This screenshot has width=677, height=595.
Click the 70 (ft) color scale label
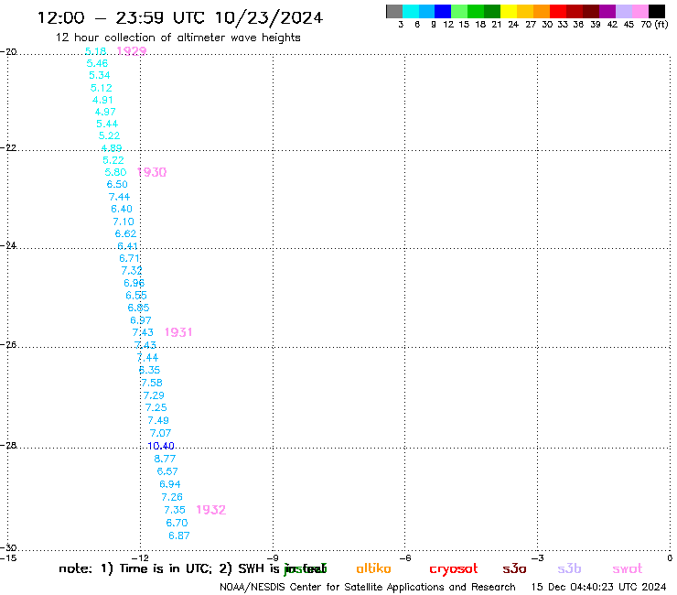pyautogui.click(x=654, y=25)
